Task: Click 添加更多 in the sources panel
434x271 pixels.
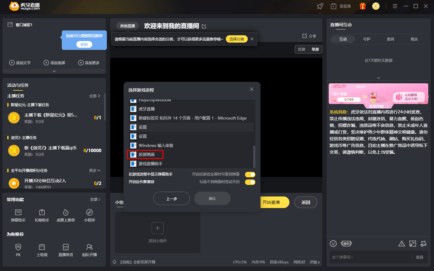Action: click(x=89, y=63)
